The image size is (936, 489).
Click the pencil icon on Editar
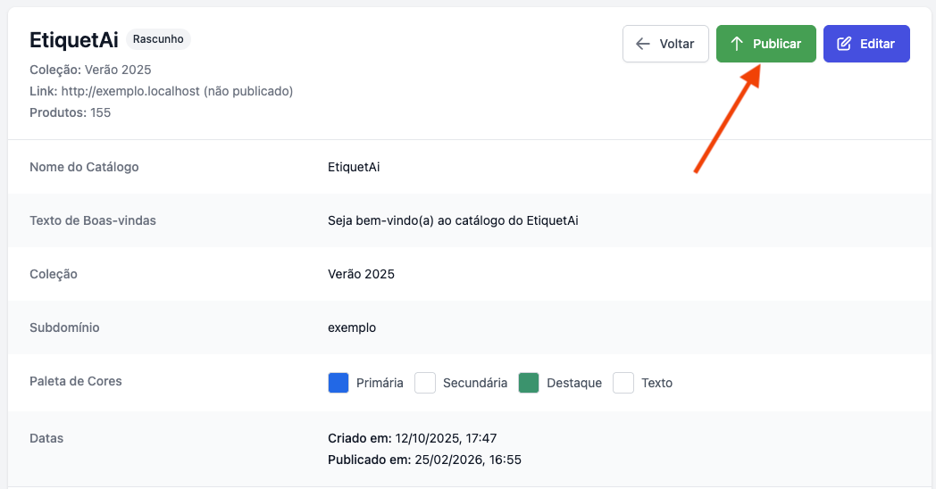[x=844, y=44]
